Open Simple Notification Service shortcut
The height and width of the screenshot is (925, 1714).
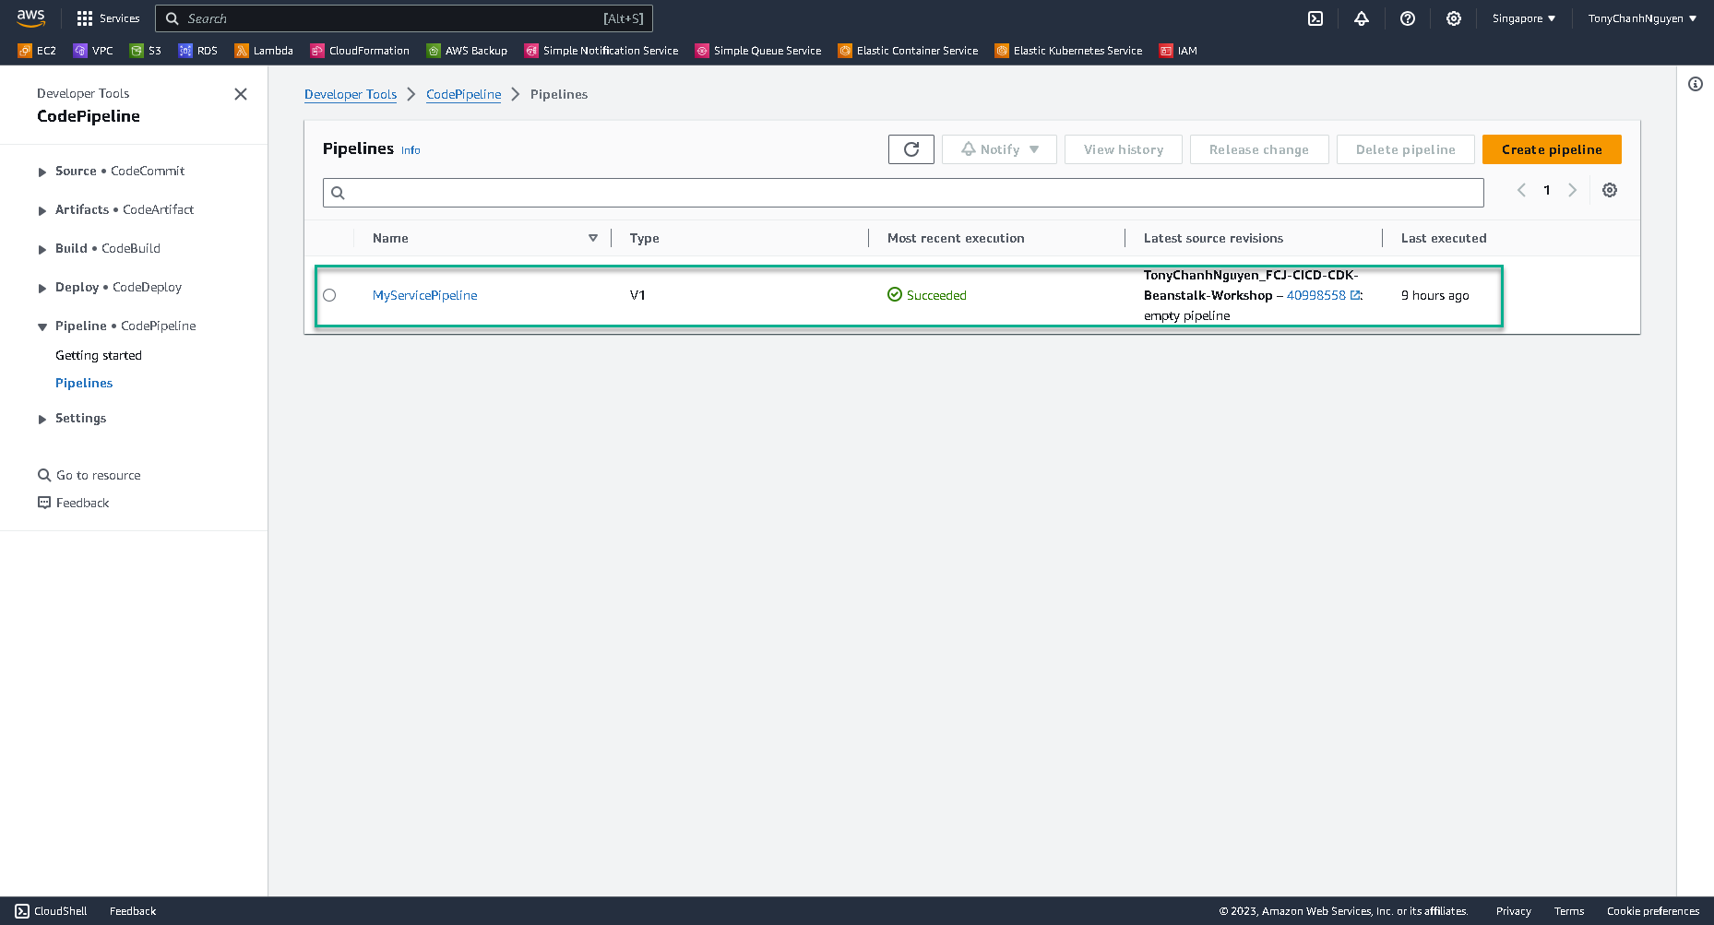(x=601, y=51)
